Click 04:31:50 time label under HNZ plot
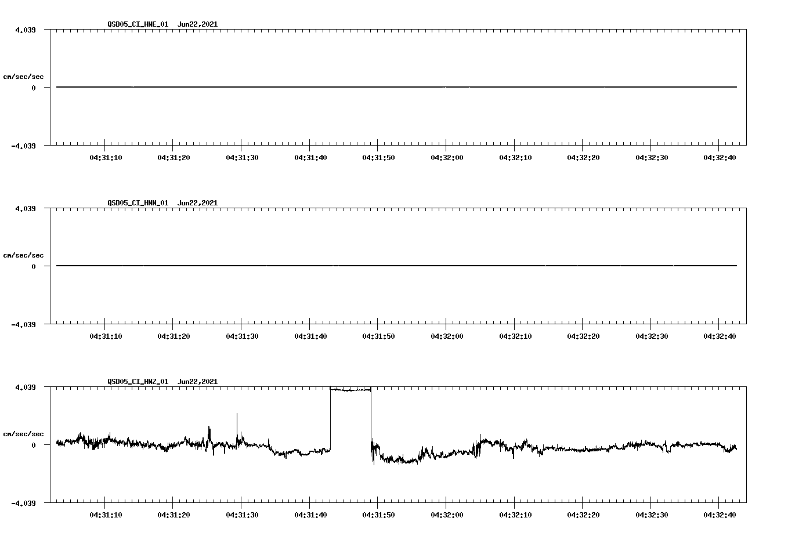Screen dimensions: 788x536 click(x=378, y=515)
